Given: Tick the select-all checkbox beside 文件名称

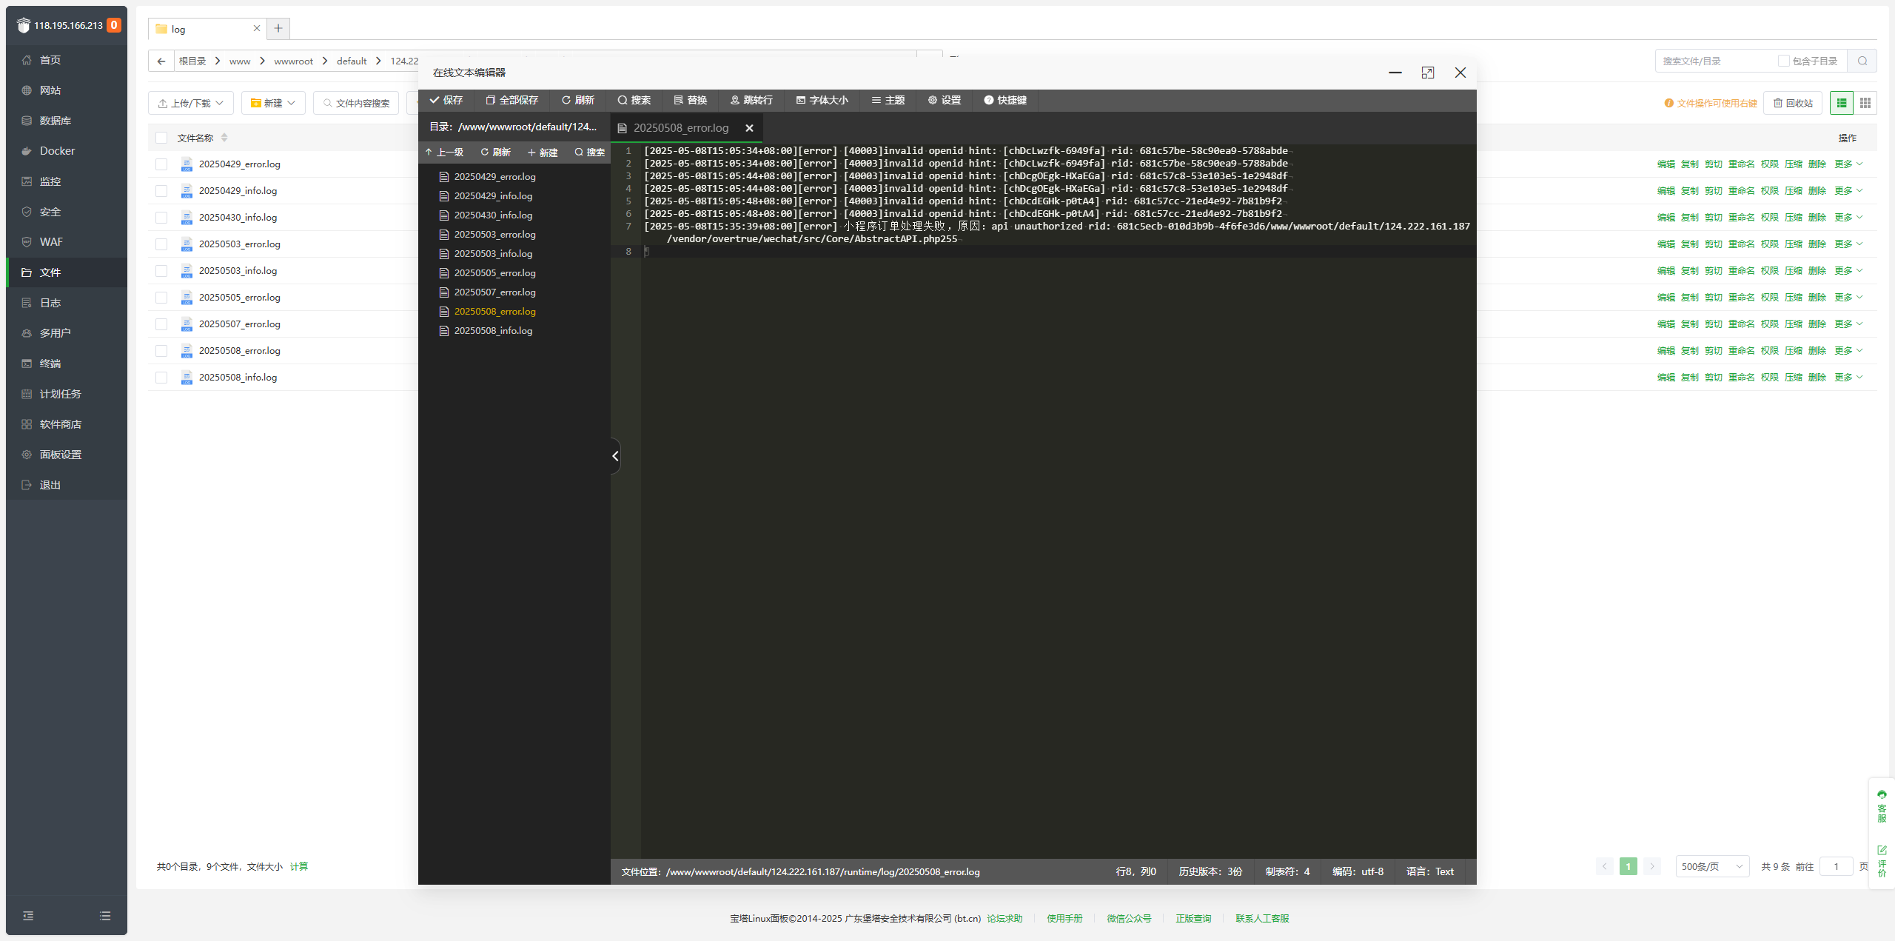Looking at the screenshot, I should click(x=161, y=138).
